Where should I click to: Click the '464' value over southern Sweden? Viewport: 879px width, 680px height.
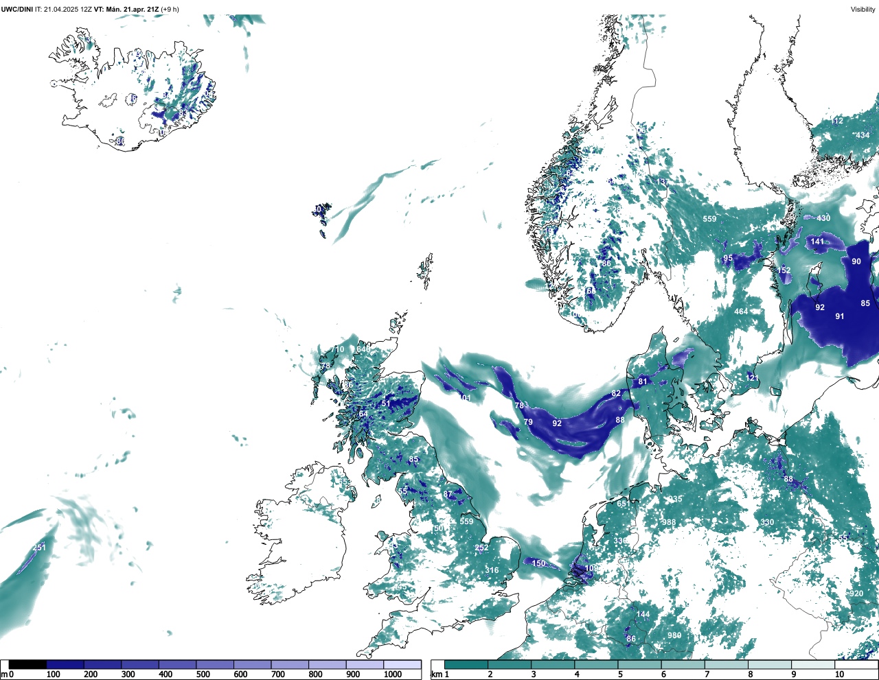click(x=741, y=312)
